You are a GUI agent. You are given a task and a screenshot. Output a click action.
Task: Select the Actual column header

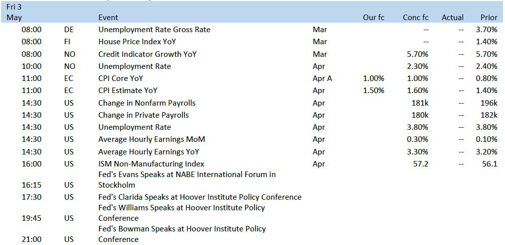click(453, 18)
